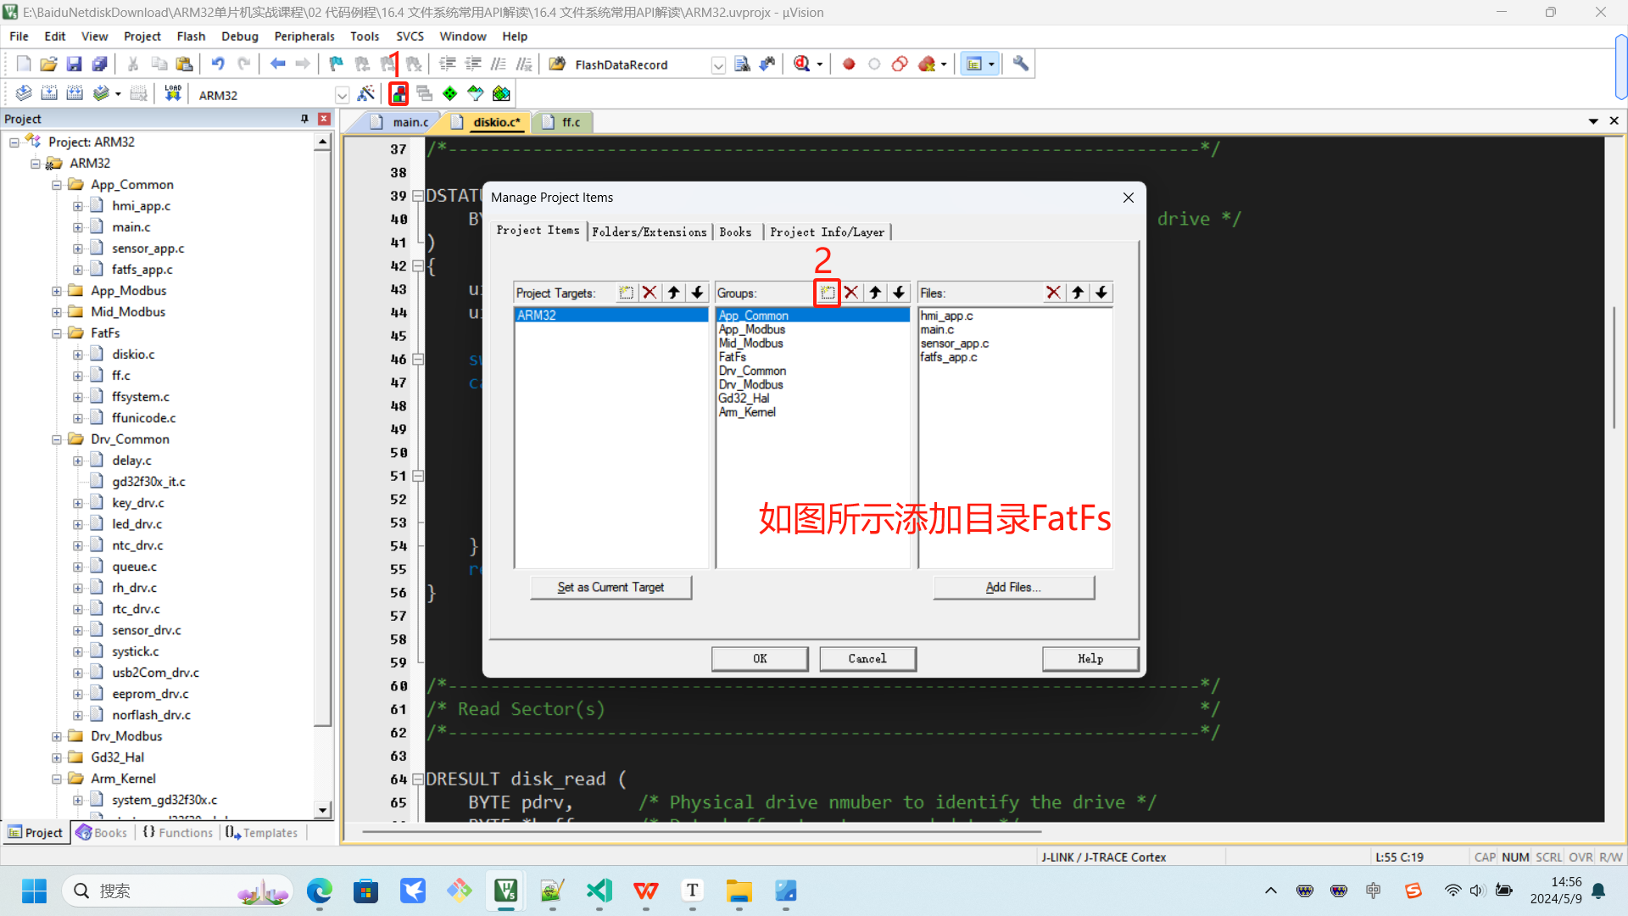The image size is (1628, 916).
Task: Click the Navigate Backwards arrow icon
Action: 277,64
